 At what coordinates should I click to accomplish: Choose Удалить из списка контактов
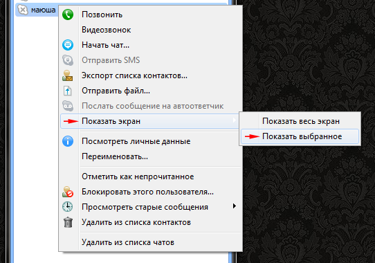coord(150,222)
